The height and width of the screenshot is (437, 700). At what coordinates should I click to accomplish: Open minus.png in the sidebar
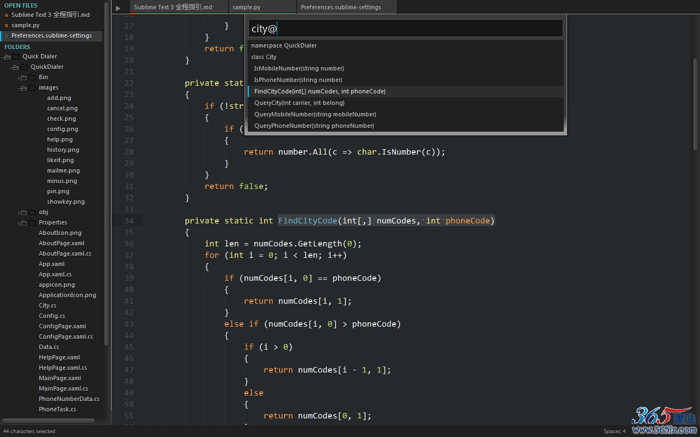(62, 181)
